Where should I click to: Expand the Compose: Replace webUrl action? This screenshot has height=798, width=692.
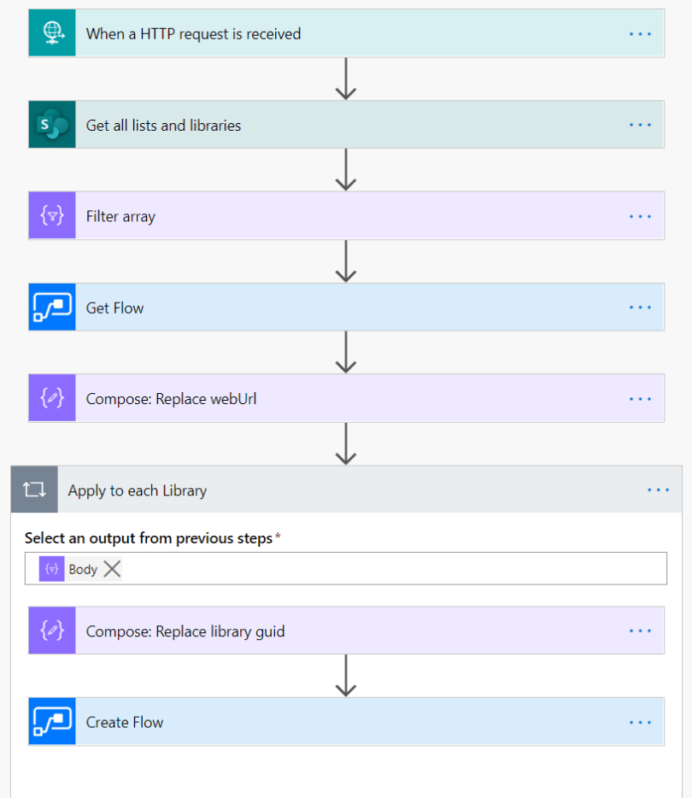click(x=342, y=398)
